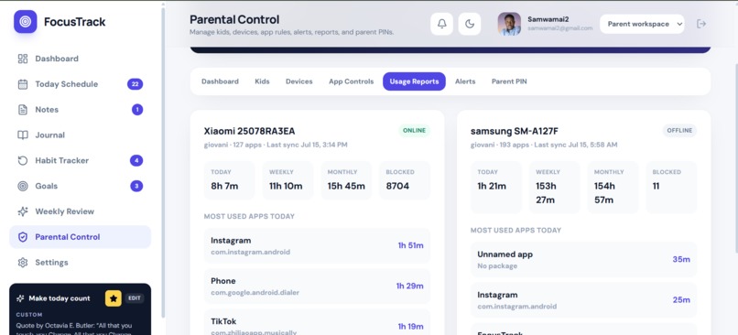Open the Parent workspace dropdown
Screen dimensions: 738x335
pos(642,24)
